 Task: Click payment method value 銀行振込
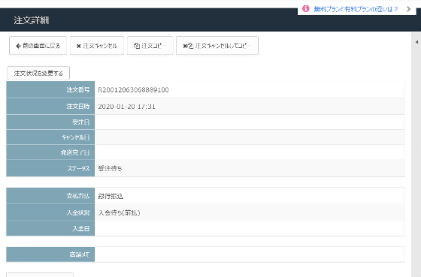point(111,196)
